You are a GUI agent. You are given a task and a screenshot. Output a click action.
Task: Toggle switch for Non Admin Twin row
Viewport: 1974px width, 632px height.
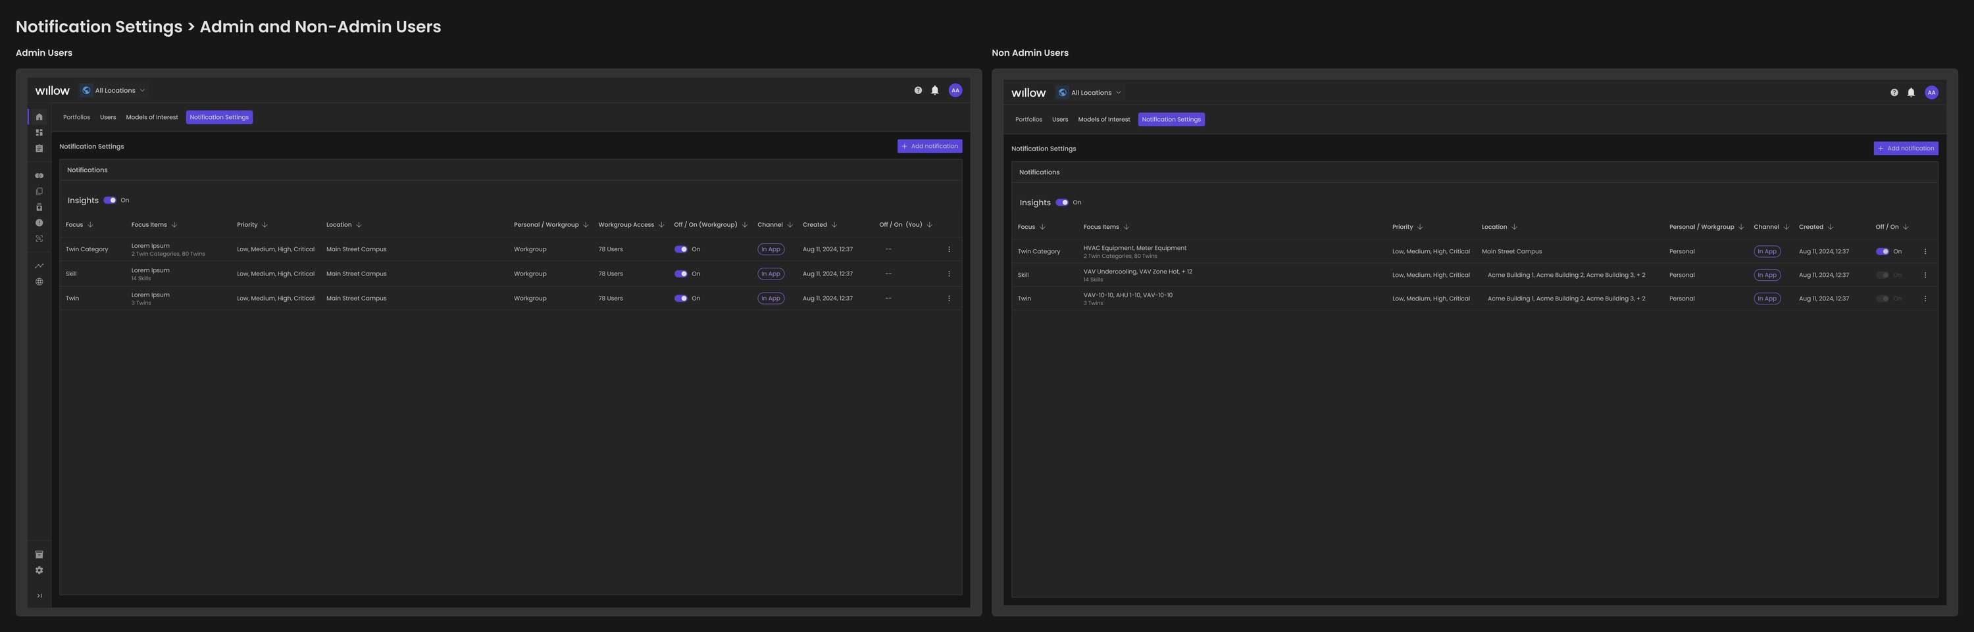[x=1882, y=299]
